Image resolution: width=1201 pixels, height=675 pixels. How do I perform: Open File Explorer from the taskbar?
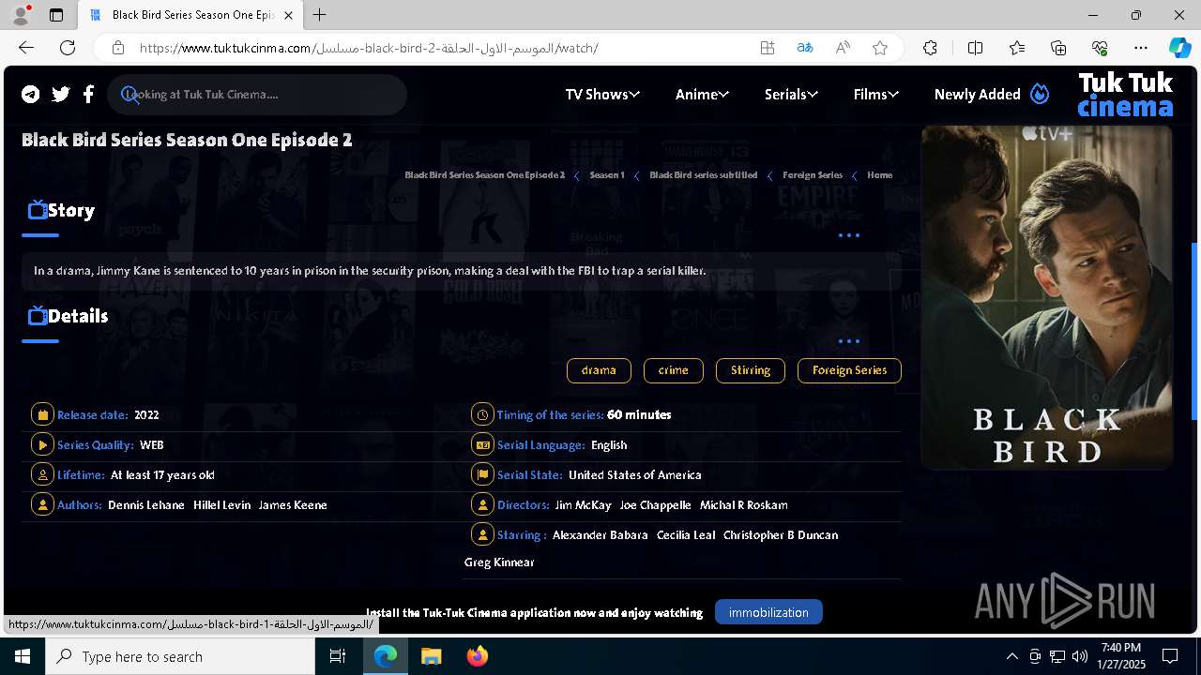431,656
